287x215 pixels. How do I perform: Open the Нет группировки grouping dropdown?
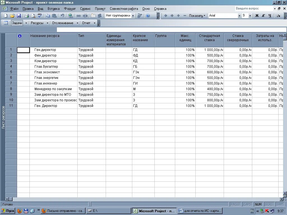coord(133,16)
